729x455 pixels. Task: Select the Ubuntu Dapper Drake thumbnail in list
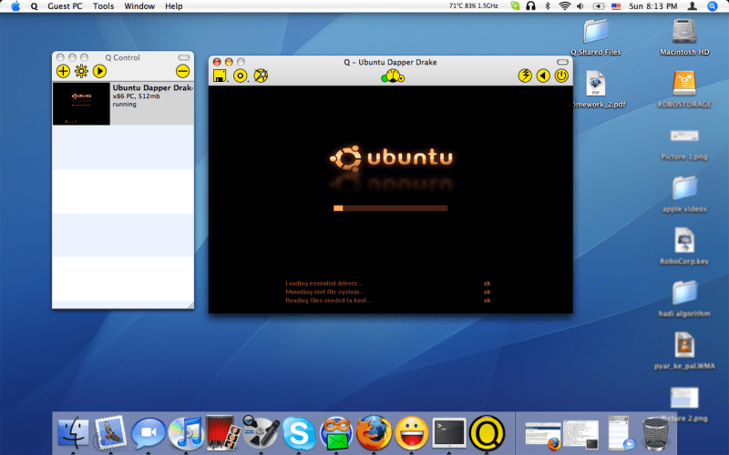pyautogui.click(x=81, y=104)
